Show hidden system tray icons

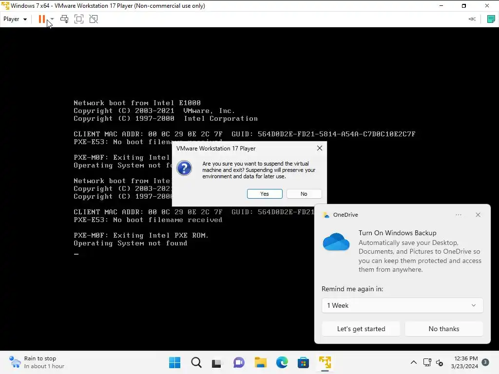tap(413, 362)
